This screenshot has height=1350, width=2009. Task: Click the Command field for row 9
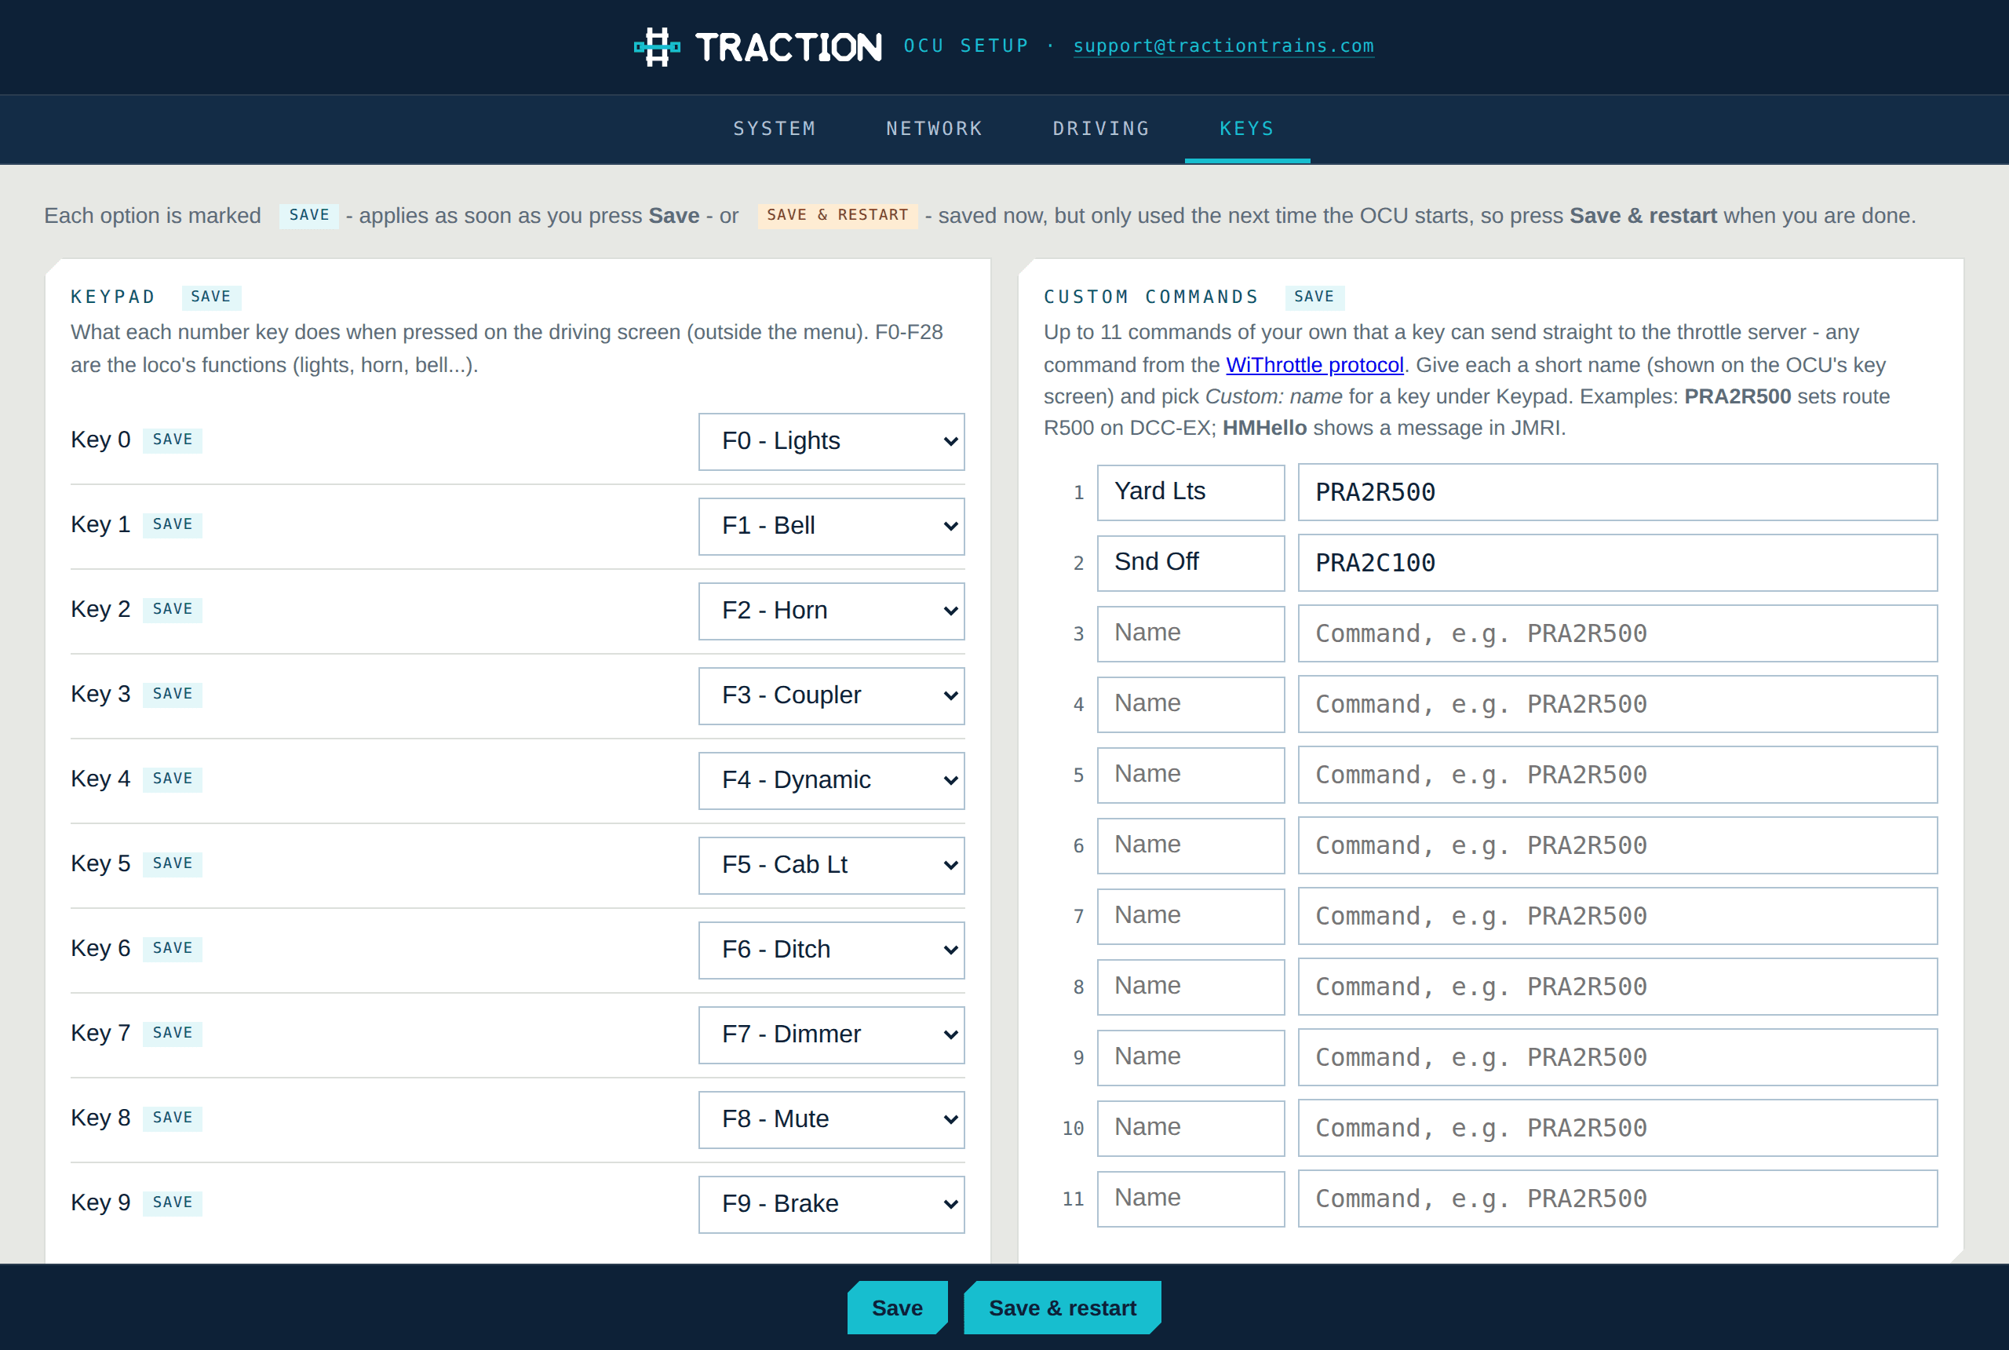tap(1617, 1056)
